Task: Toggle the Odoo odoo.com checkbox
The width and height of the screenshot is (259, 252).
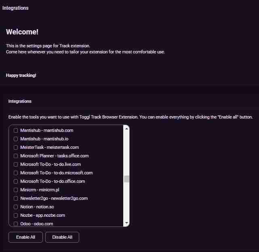Action: pos(16,224)
